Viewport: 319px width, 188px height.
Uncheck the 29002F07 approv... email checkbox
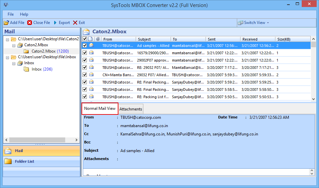point(84,60)
